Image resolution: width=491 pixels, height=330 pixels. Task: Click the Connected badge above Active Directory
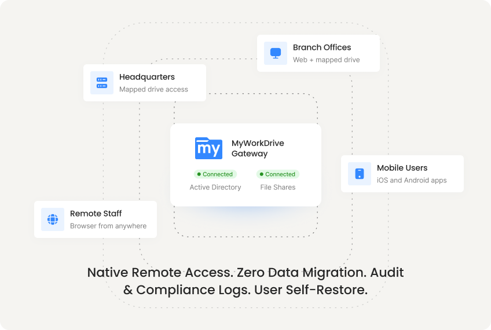point(215,174)
